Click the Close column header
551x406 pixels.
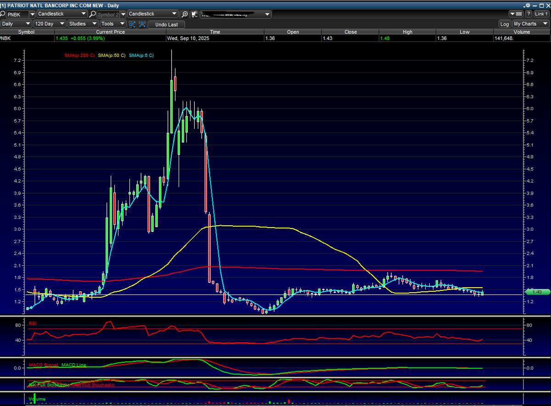pos(350,32)
